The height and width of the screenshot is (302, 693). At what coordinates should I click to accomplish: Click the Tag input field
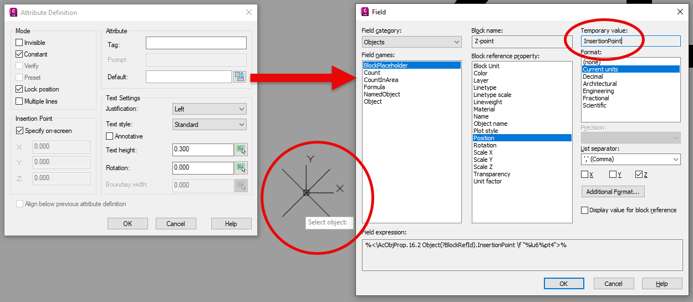[x=196, y=43]
